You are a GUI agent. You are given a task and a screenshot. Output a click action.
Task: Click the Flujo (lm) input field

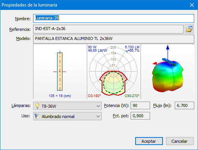[184, 105]
